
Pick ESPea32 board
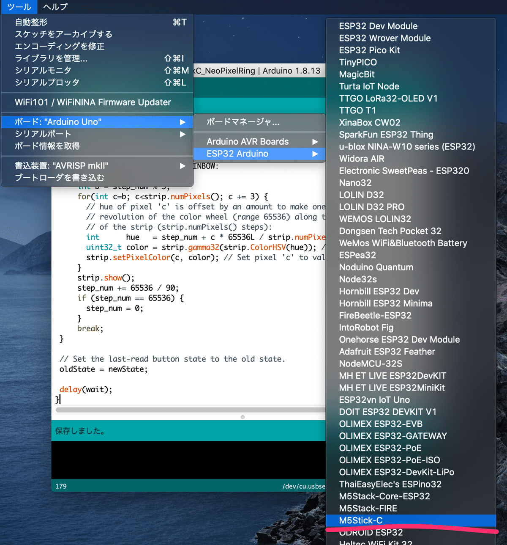tap(411, 255)
